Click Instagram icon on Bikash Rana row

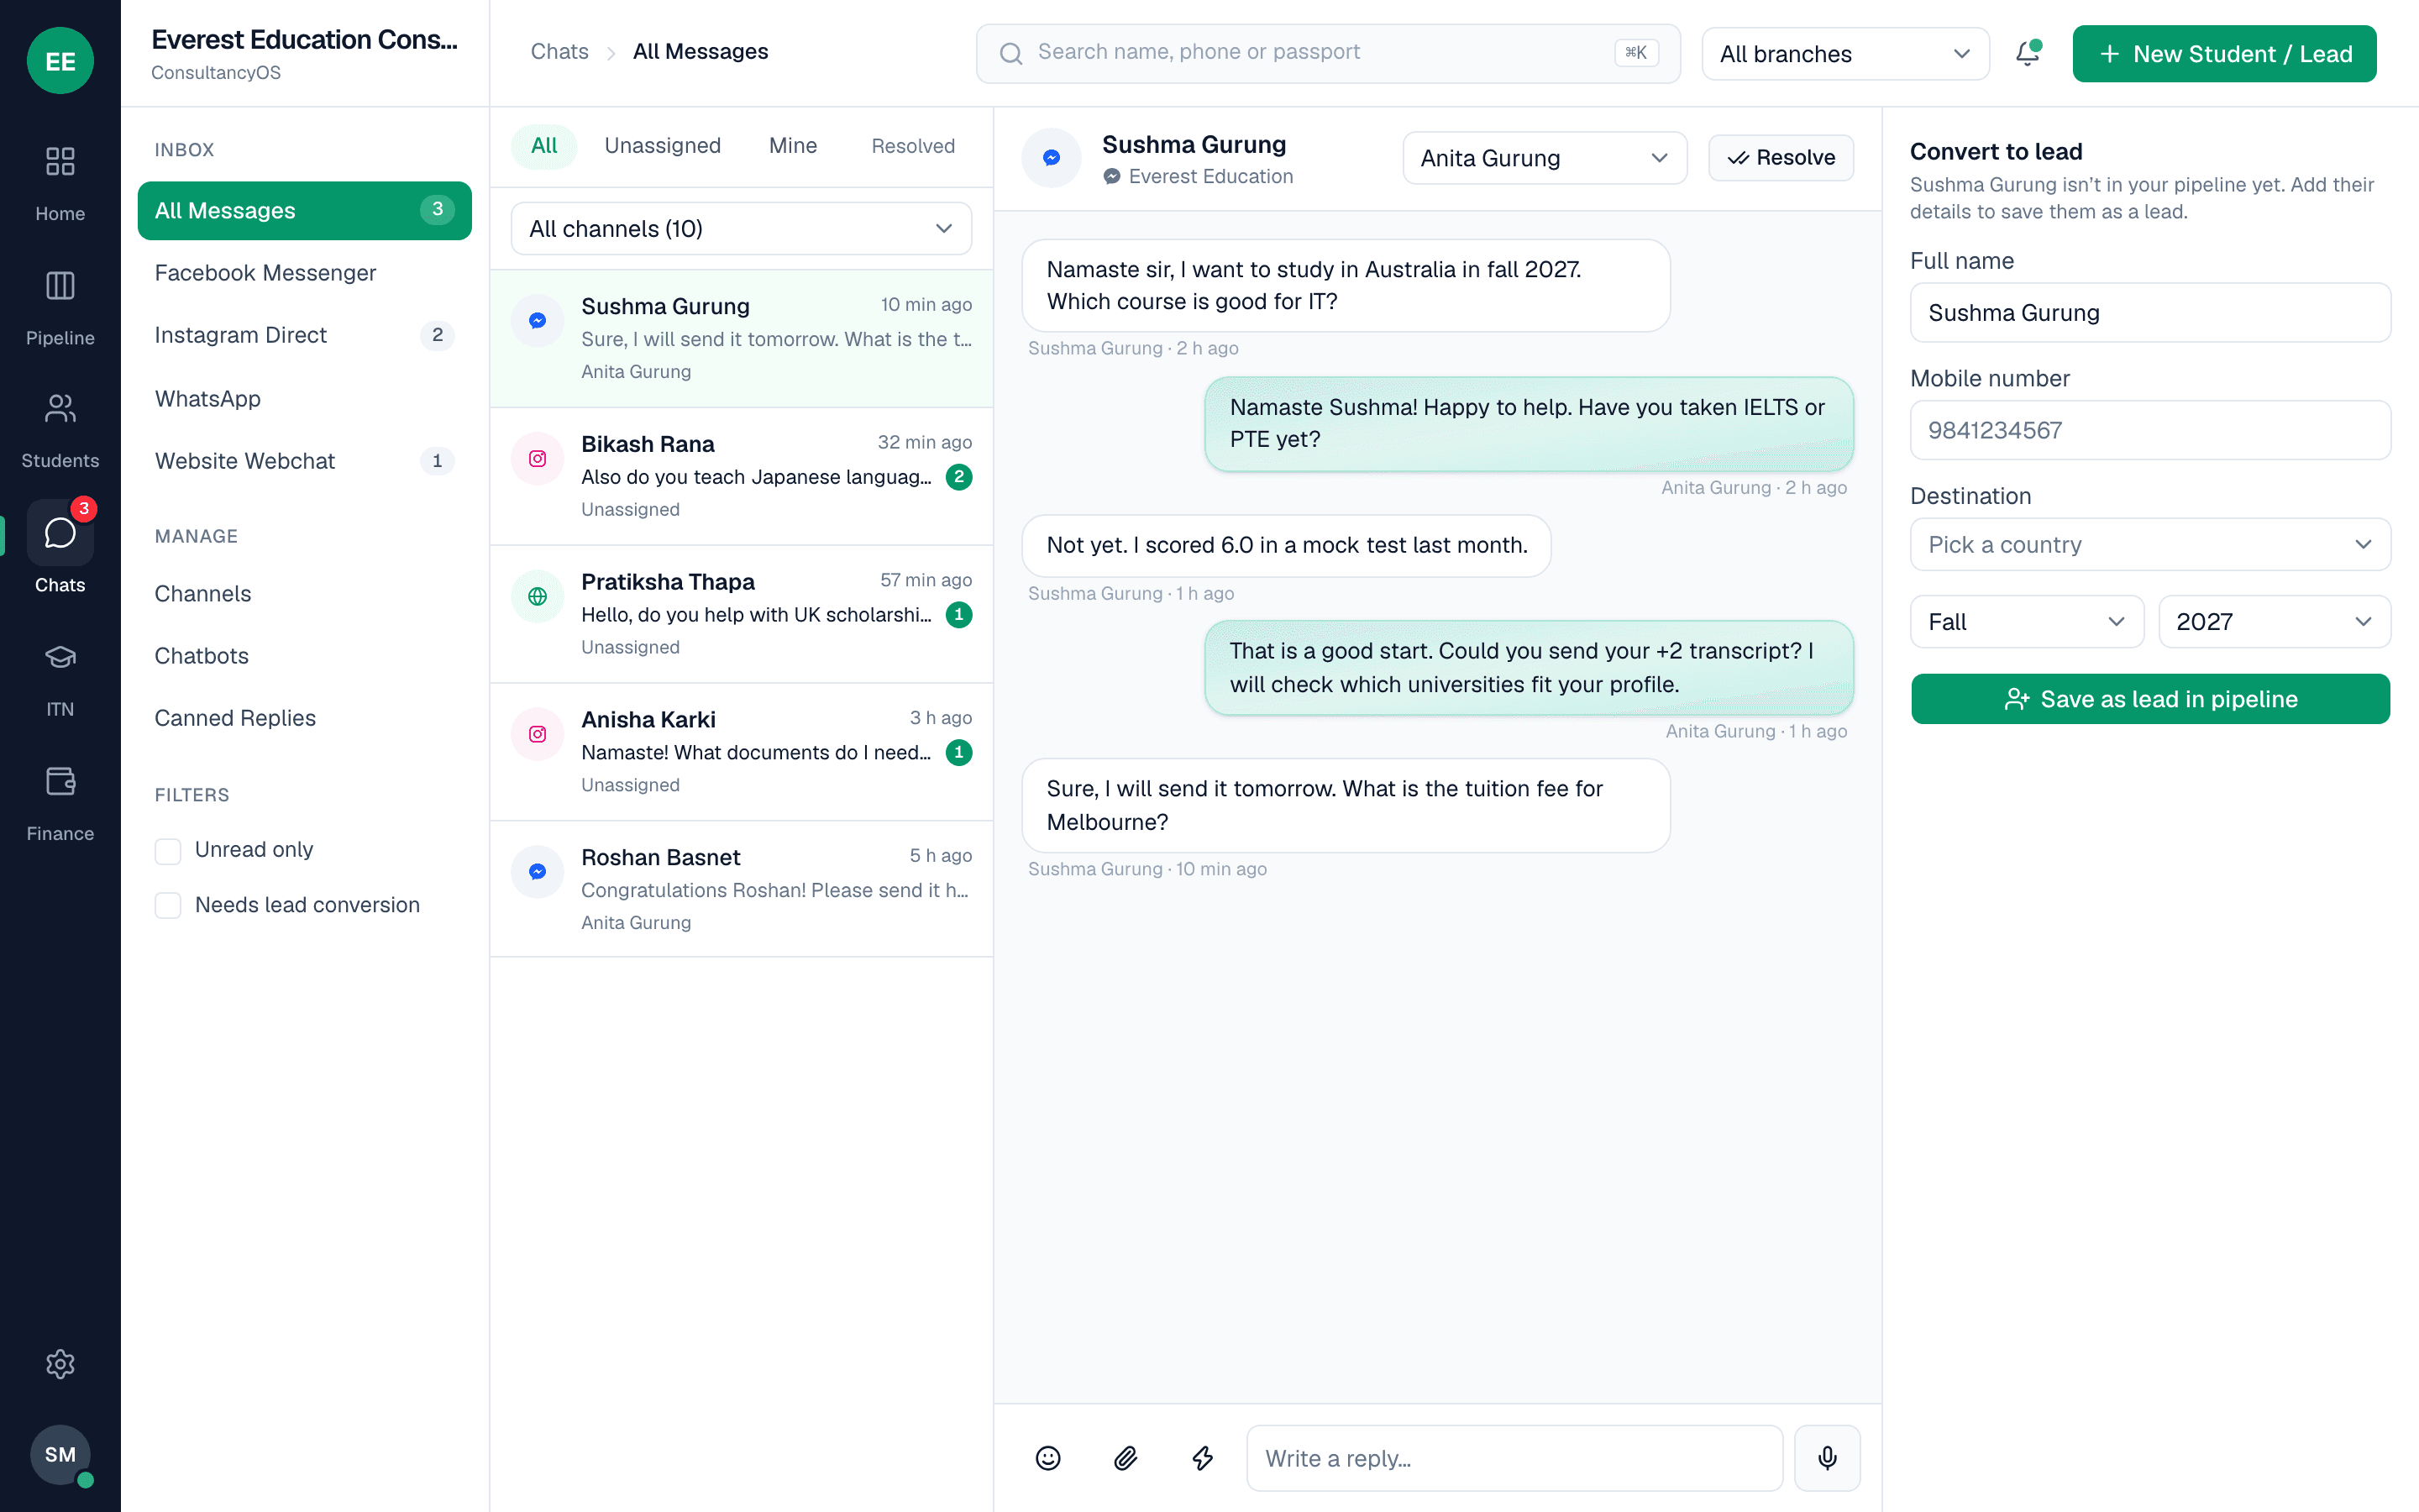538,459
